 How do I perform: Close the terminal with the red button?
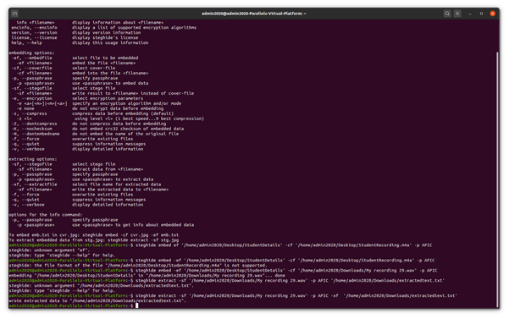click(492, 14)
